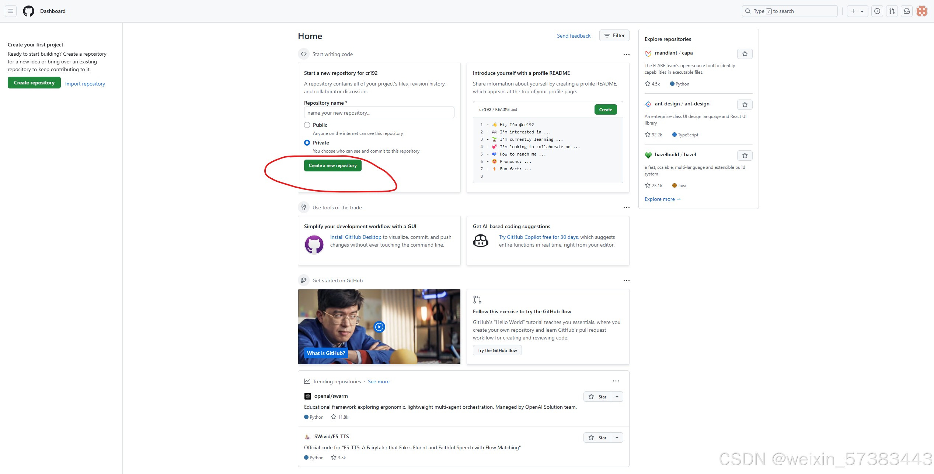Open star list dropdown for SWivid/F5-TTS
The height and width of the screenshot is (474, 934).
click(x=617, y=438)
